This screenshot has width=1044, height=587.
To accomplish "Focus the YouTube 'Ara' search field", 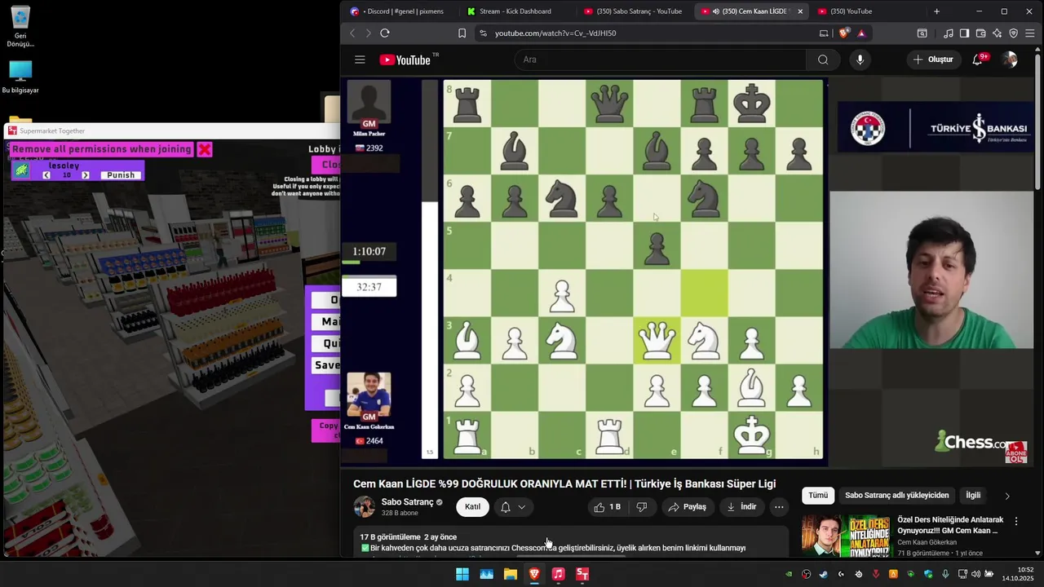I will pyautogui.click(x=660, y=60).
